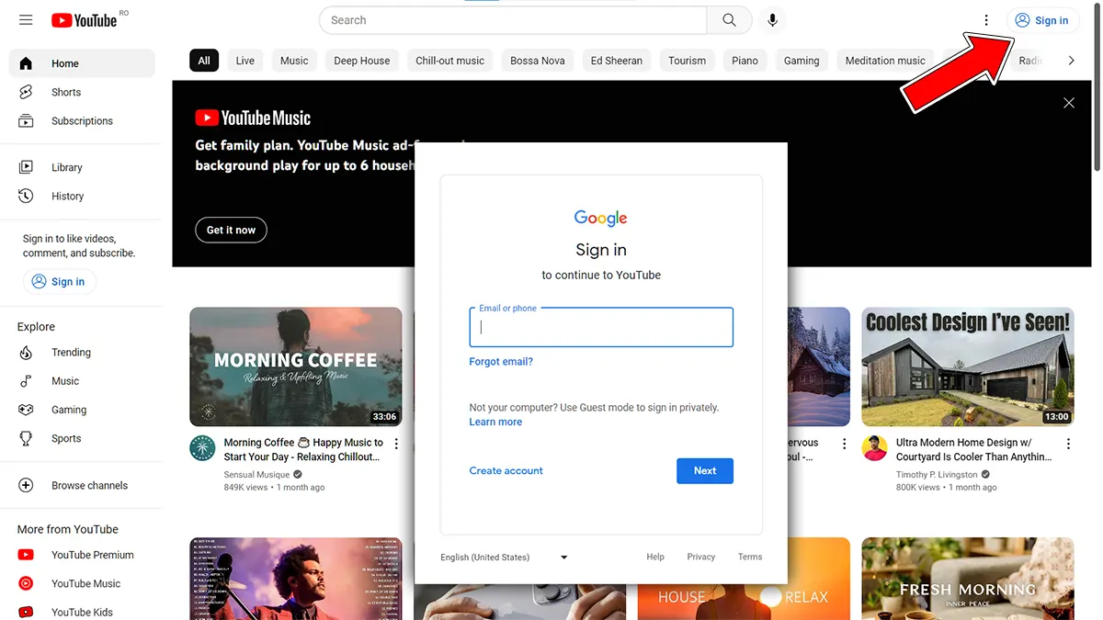Image resolution: width=1103 pixels, height=620 pixels.
Task: Open Browse channels in sidebar
Action: (89, 486)
